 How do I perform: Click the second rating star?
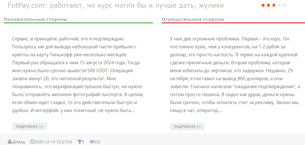tap(269, 5)
